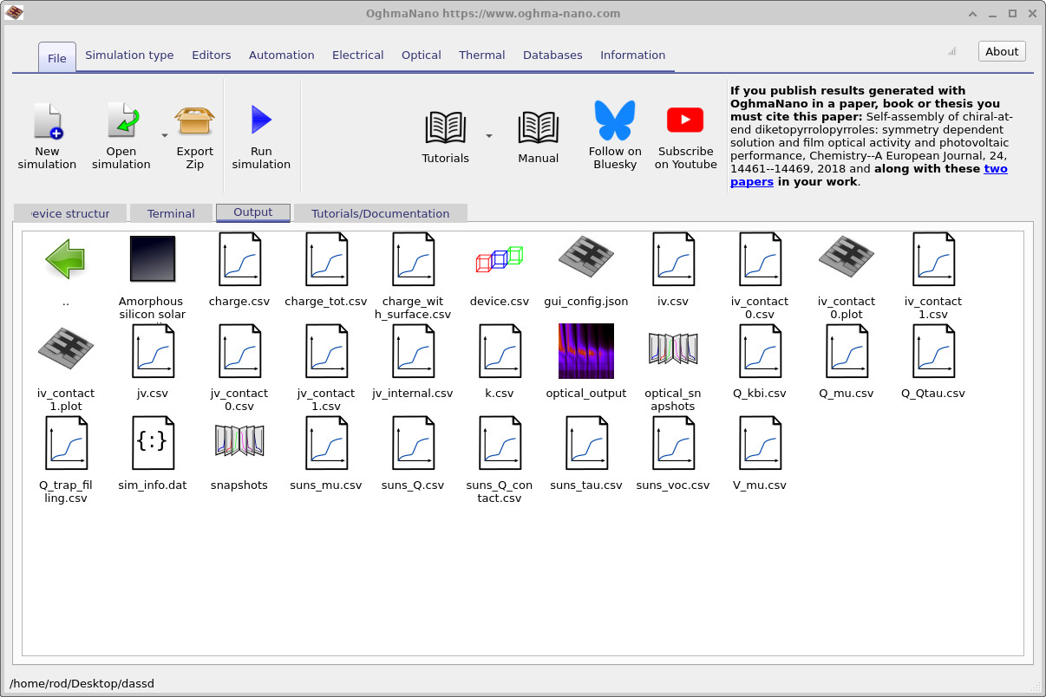Open the Electrical ribbon tab
Screen dimensions: 1046x697
(x=357, y=55)
